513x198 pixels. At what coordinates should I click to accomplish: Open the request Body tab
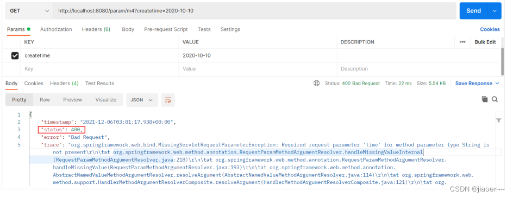(x=128, y=29)
